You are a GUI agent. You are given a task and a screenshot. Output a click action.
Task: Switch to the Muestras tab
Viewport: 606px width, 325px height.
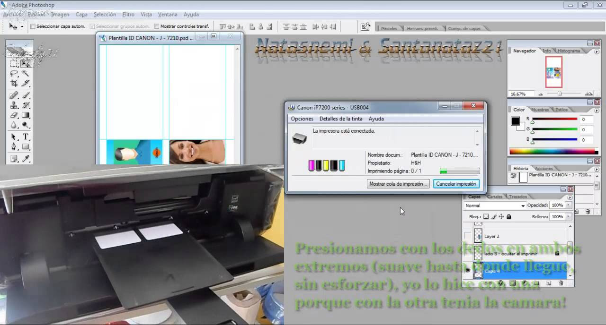(x=540, y=110)
